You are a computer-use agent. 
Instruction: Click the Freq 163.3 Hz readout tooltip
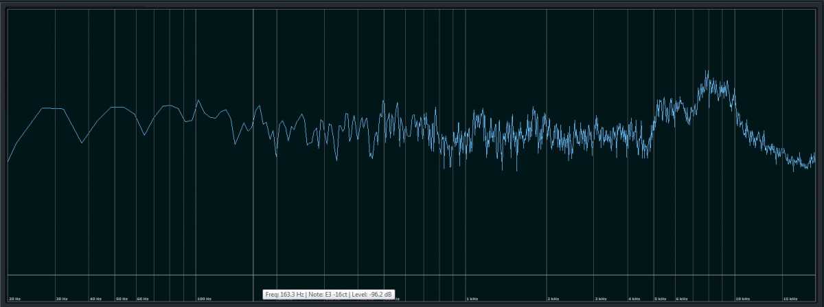(x=329, y=295)
